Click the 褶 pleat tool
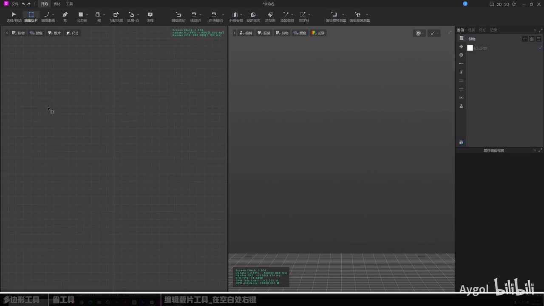Viewport: 544px width, 306px height. pyautogui.click(x=98, y=17)
